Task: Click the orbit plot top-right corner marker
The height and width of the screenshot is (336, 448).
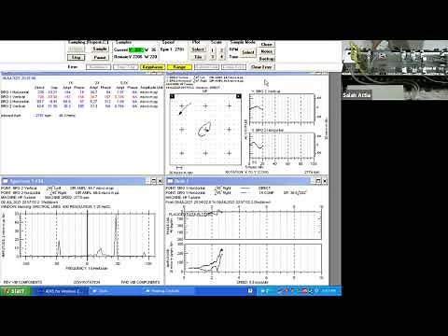Action: [x=239, y=96]
